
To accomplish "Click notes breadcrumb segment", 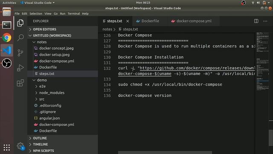I will pos(107,30).
